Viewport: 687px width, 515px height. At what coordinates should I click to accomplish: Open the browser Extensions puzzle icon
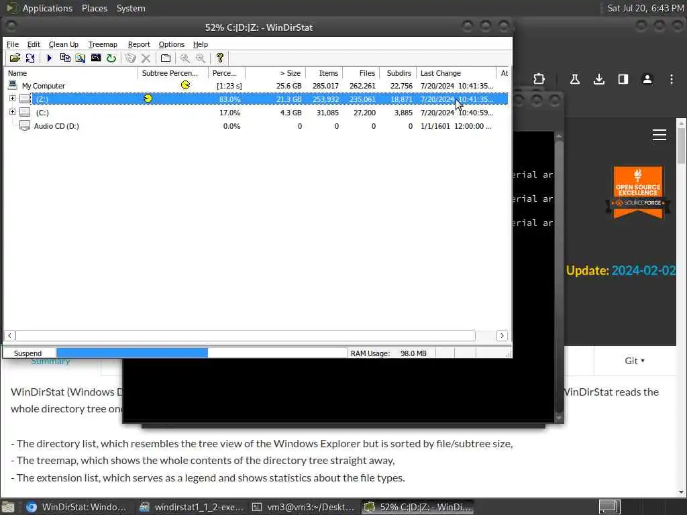539,79
